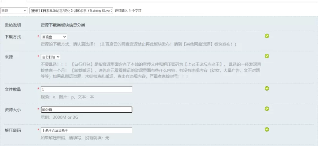
Task: Click the 来源 field label
Action: coord(9,57)
